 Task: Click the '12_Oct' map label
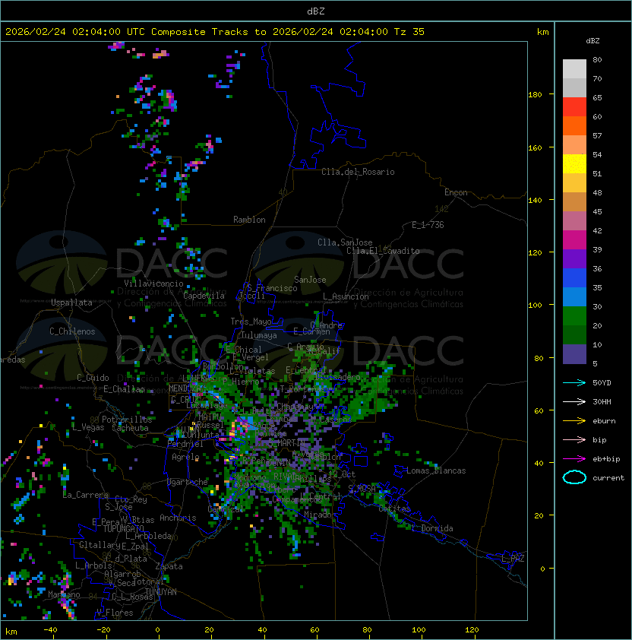click(342, 474)
